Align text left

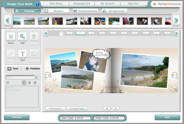pyautogui.click(x=24, y=83)
